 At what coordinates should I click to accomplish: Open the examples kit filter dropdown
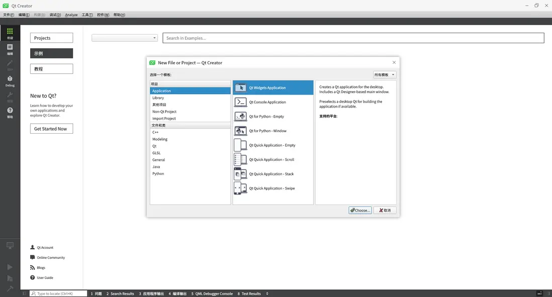[x=124, y=38]
